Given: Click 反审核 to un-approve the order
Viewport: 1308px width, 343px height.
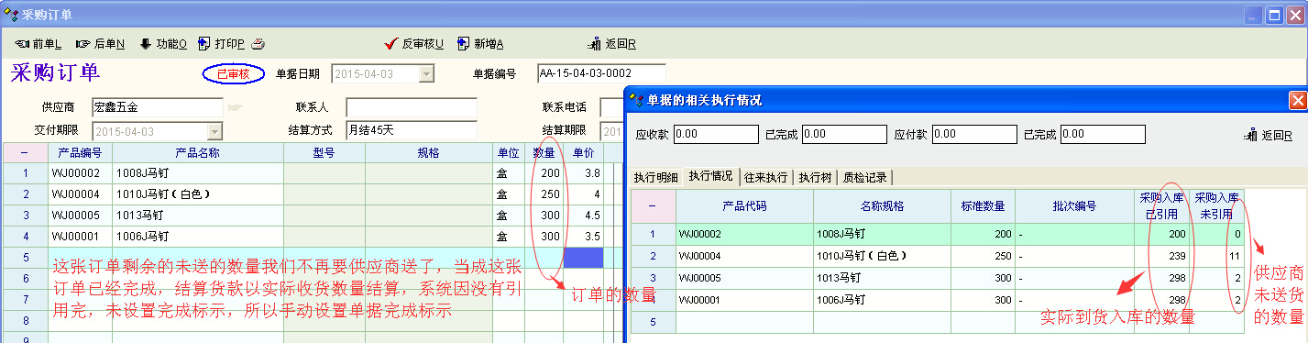Looking at the screenshot, I should click(414, 43).
